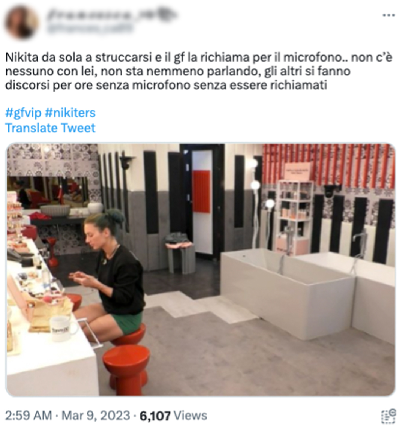Open the blurred @handle under the name
Image resolution: width=405 pixels, height=434 pixels.
pos(90,28)
